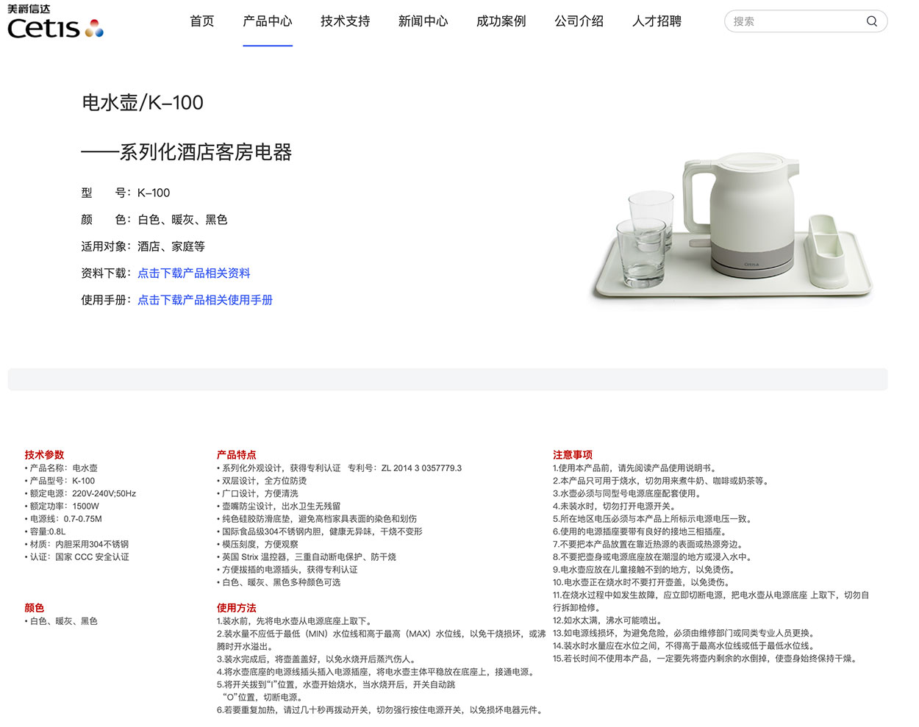
Task: Click 点击下载产品相关使用手册 manual link
Action: coord(204,299)
